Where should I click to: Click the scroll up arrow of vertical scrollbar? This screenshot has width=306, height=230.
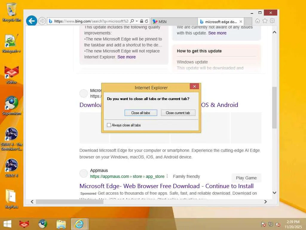coord(274,32)
